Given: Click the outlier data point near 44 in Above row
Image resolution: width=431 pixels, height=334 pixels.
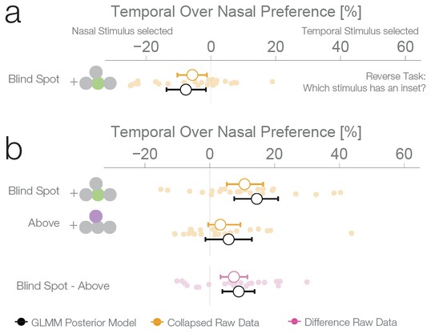Looking at the screenshot, I should [x=351, y=233].
